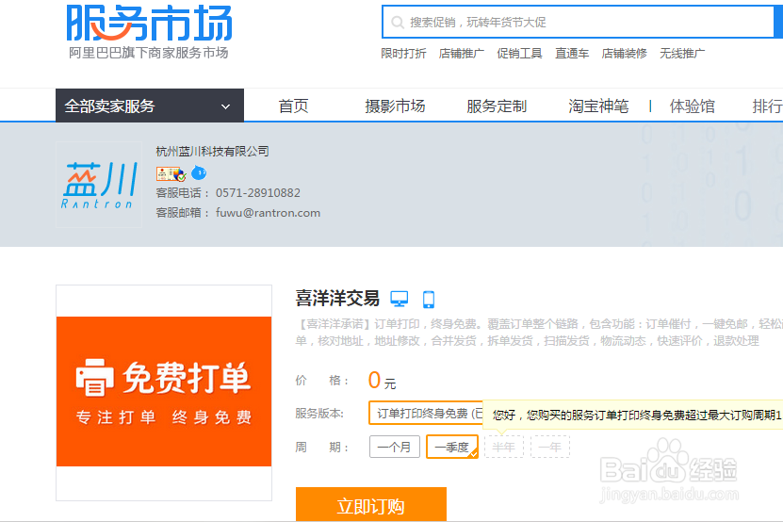Select the 一个月 period option
Image resolution: width=783 pixels, height=522 pixels.
395,447
